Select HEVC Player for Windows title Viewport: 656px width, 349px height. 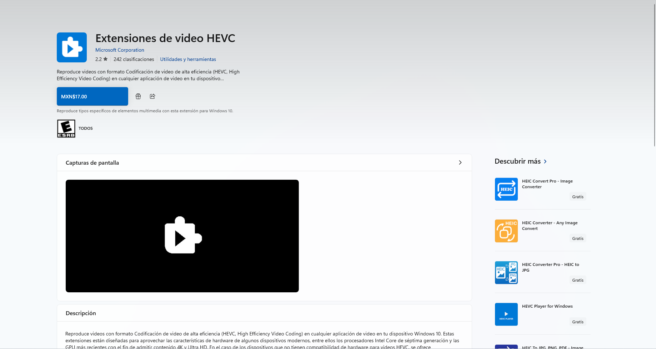547,306
